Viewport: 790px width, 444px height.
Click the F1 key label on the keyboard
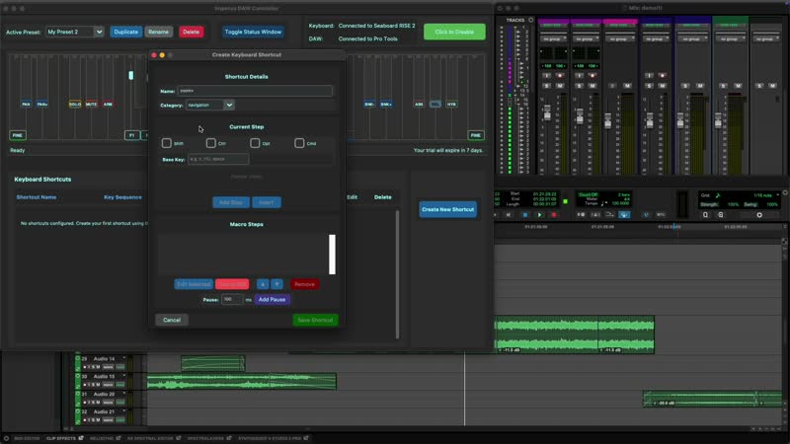[x=132, y=135]
